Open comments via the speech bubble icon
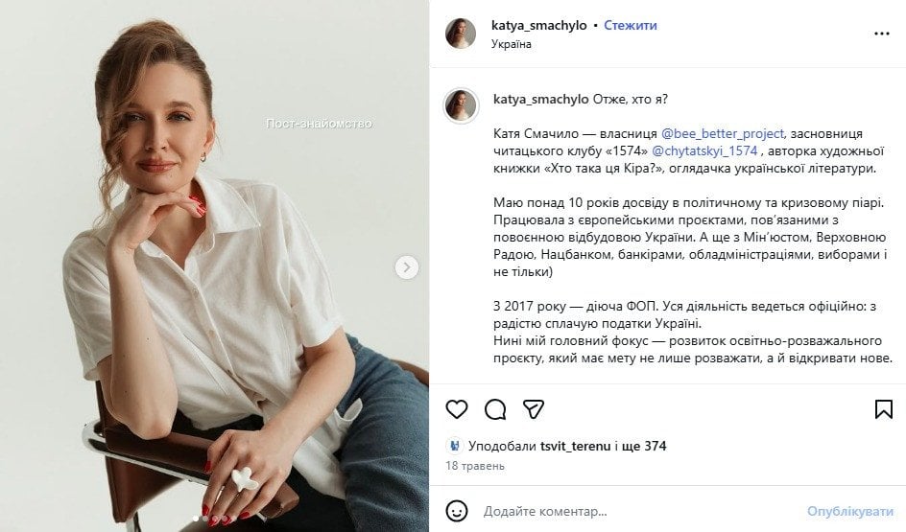 495,409
